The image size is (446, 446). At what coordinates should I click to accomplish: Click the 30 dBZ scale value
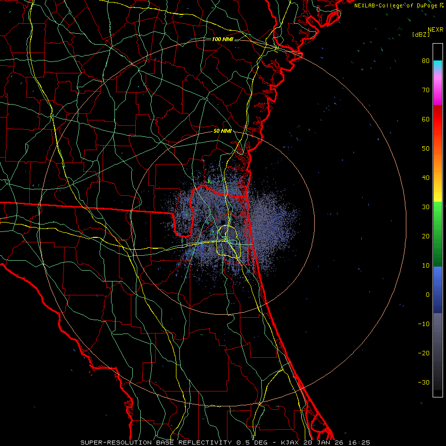[426, 207]
